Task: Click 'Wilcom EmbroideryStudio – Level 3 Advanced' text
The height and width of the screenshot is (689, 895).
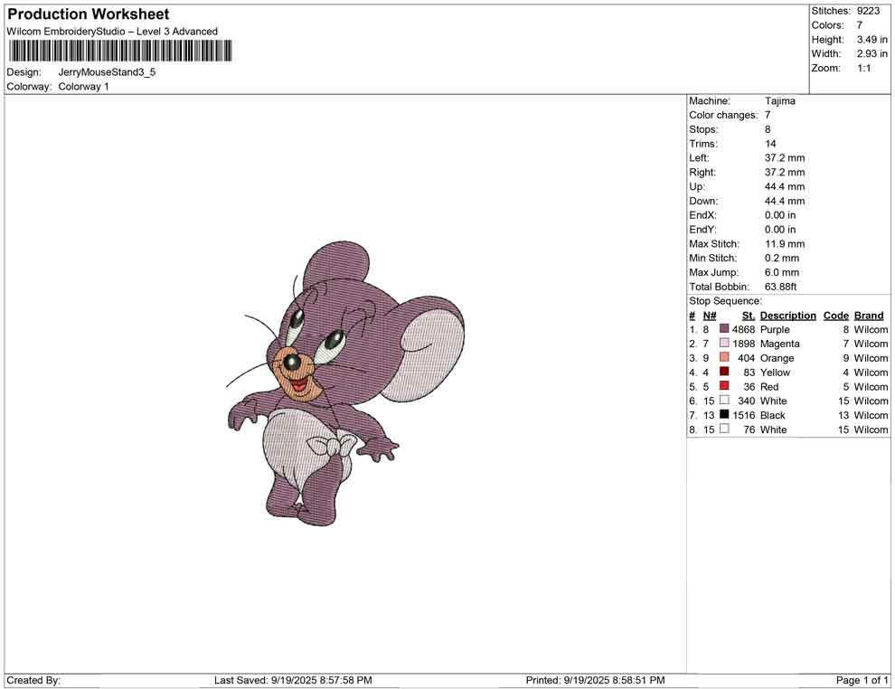Action: point(112,32)
